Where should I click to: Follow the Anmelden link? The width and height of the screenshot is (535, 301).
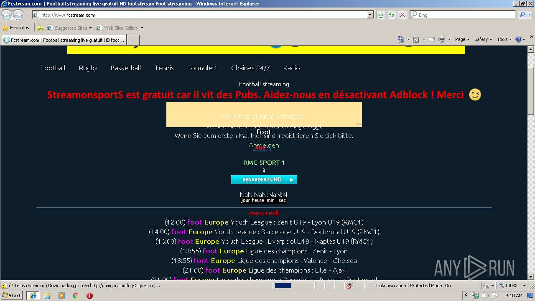264,145
